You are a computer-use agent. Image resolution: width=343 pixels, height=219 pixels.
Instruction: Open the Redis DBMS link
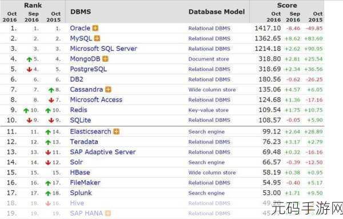[78, 110]
